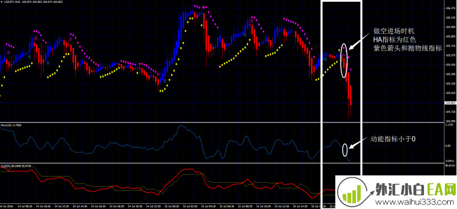This screenshot has width=457, height=209.
Task: Click the 15 Jul 00:30 time axis label
Action: (172, 206)
